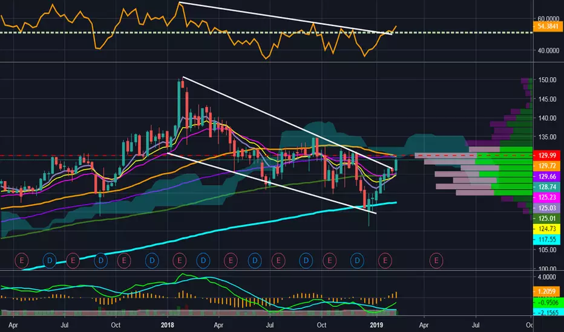Click the 150.00 price axis value
Image resolution: width=564 pixels, height=332 pixels.
(548, 80)
